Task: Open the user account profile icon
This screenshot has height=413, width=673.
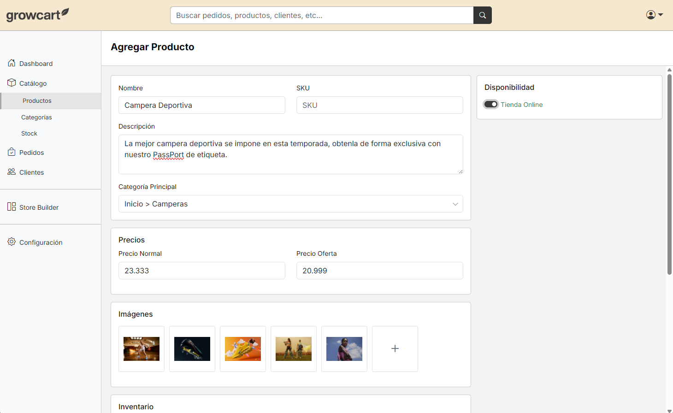Action: (650, 14)
